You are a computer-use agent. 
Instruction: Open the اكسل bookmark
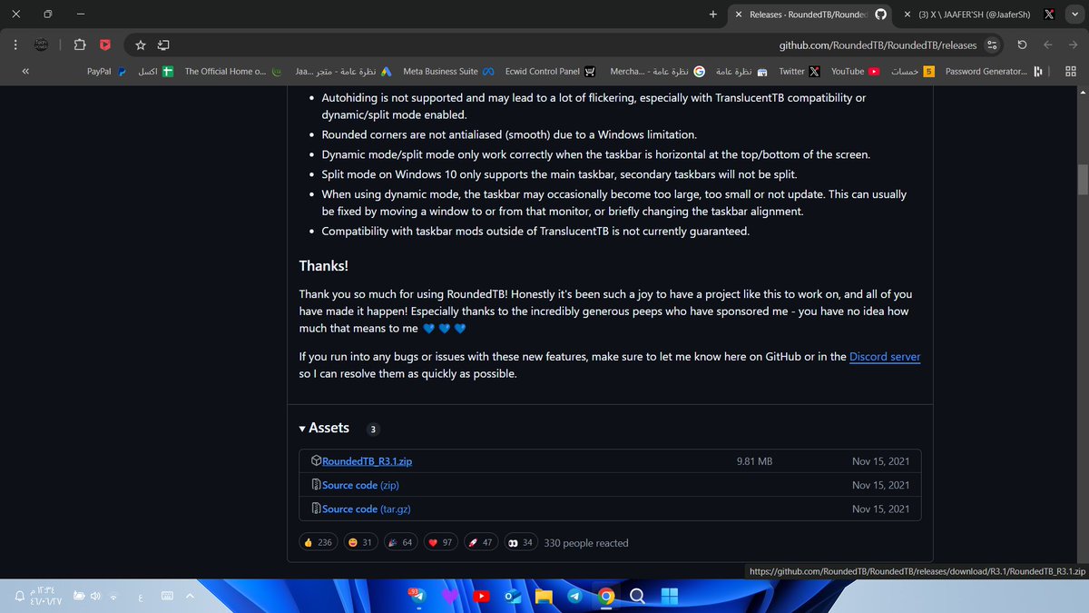click(156, 72)
